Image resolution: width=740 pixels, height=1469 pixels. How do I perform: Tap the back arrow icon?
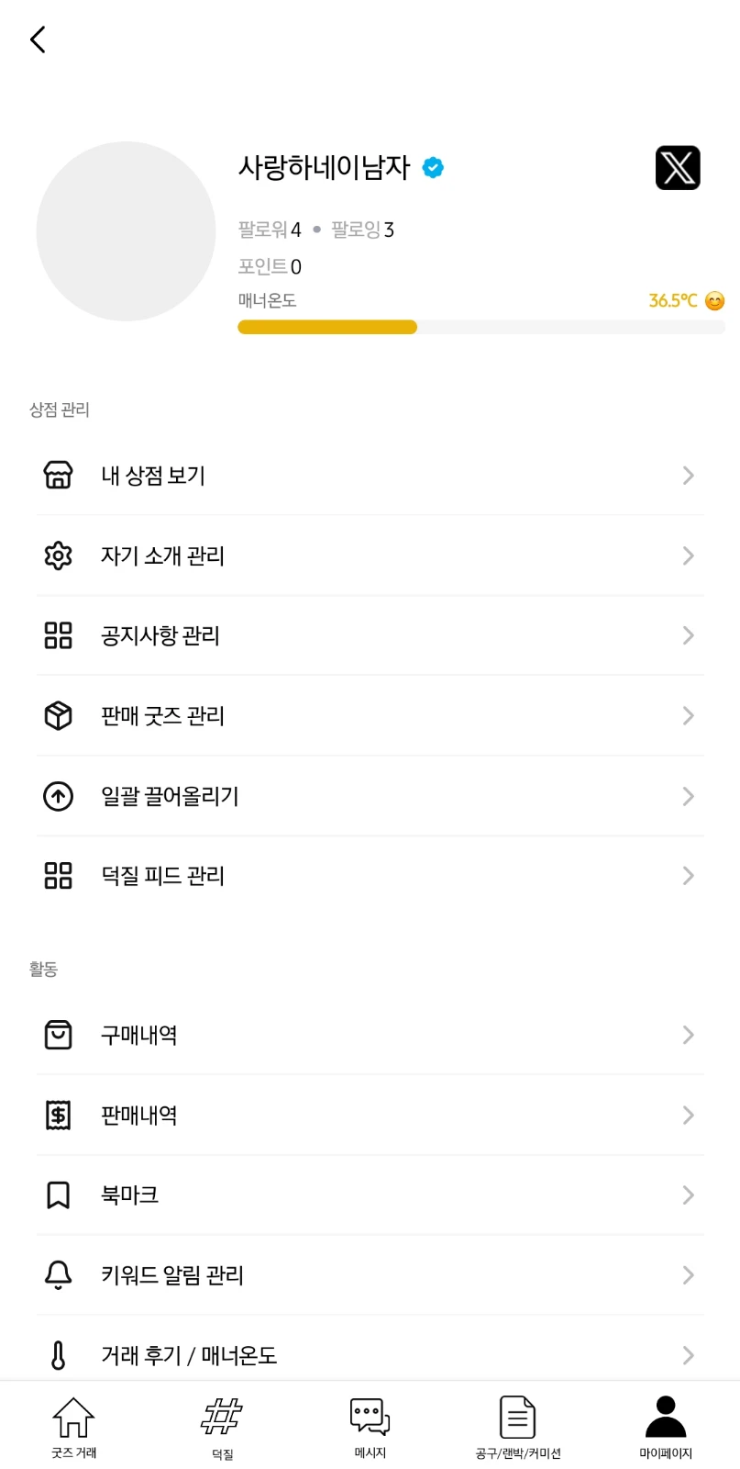click(x=38, y=39)
